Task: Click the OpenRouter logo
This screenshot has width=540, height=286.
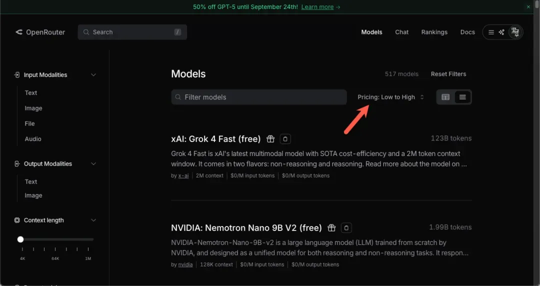Action: [40, 32]
